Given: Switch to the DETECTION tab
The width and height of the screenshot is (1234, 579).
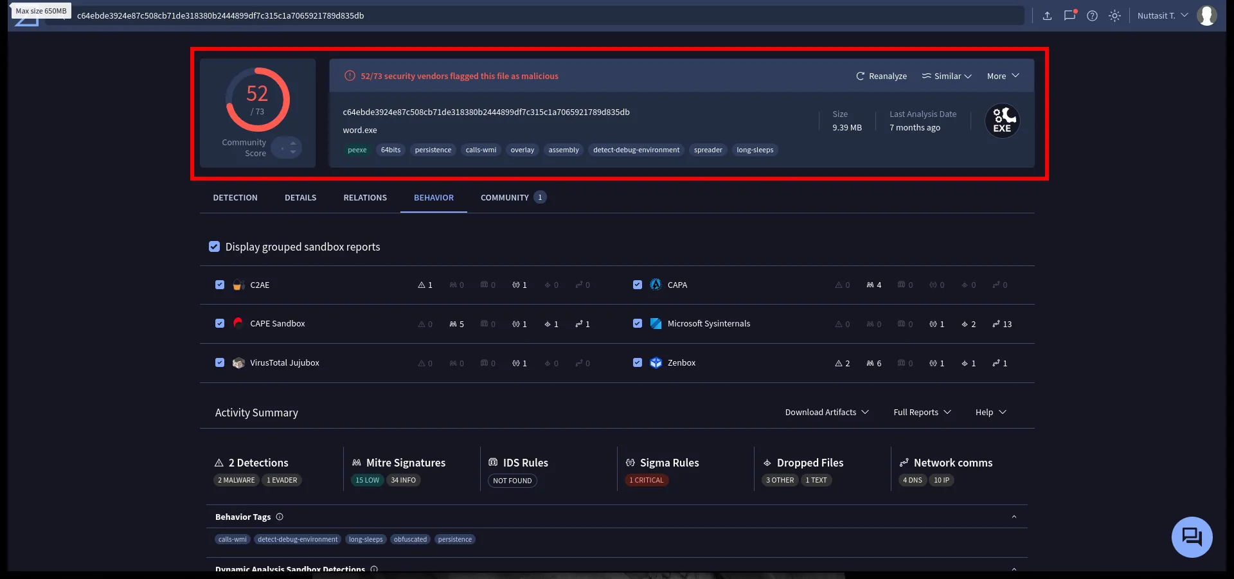Looking at the screenshot, I should [235, 198].
